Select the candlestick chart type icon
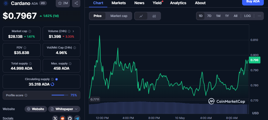 point(154,16)
